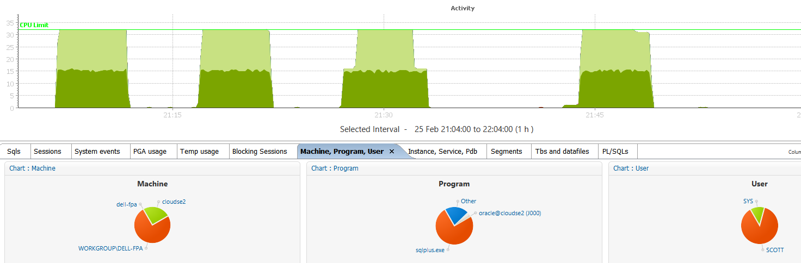Click the Chart : Program panel header
This screenshot has height=263, width=801.
[335, 168]
